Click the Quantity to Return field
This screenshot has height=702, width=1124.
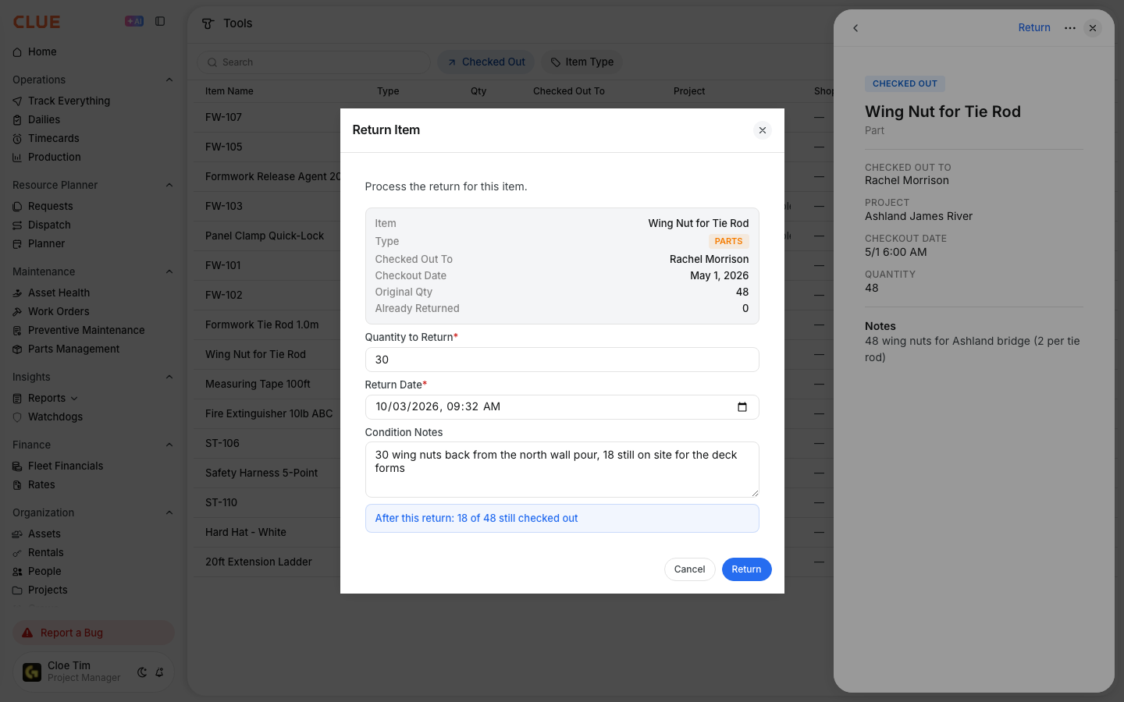pos(562,360)
